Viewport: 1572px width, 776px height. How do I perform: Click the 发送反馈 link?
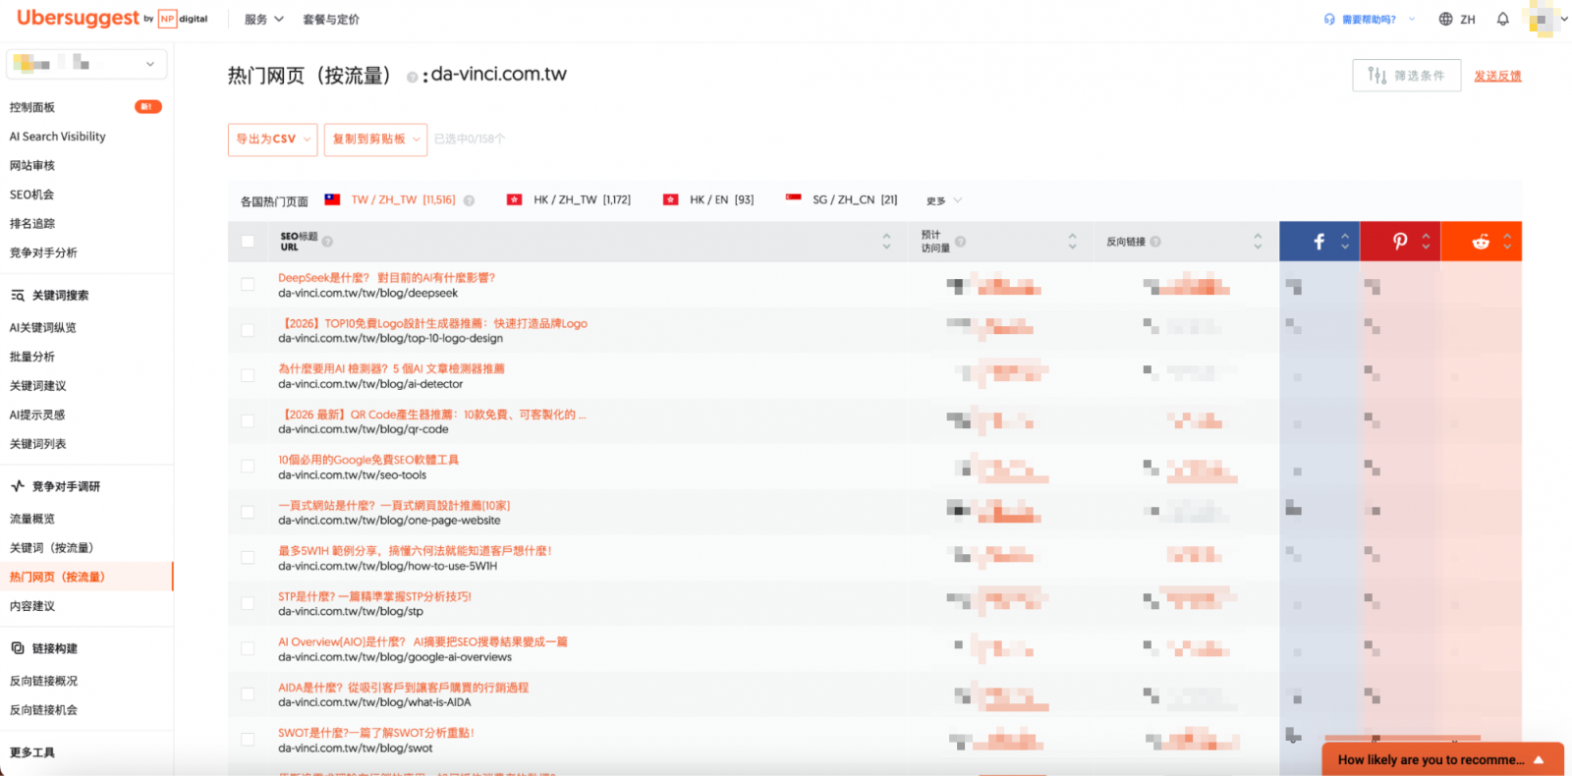click(x=1497, y=76)
